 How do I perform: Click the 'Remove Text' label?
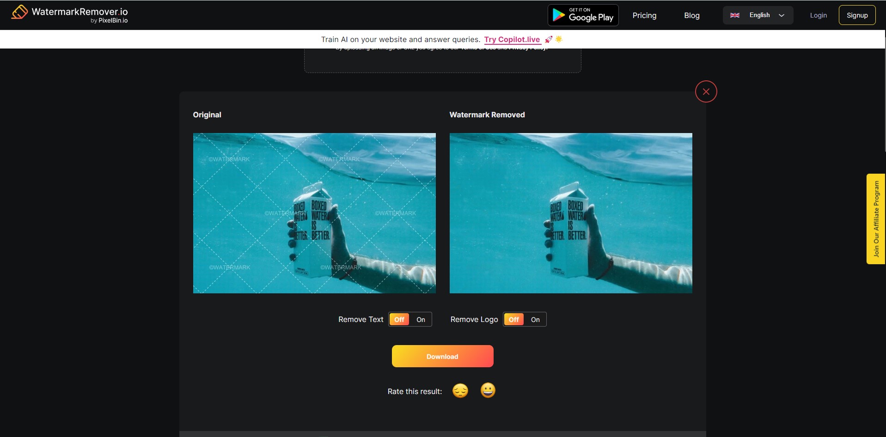pyautogui.click(x=361, y=319)
